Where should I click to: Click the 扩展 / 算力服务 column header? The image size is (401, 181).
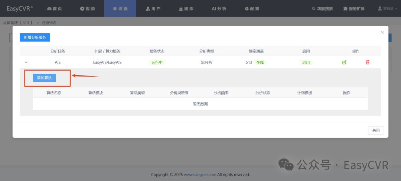click(x=107, y=51)
